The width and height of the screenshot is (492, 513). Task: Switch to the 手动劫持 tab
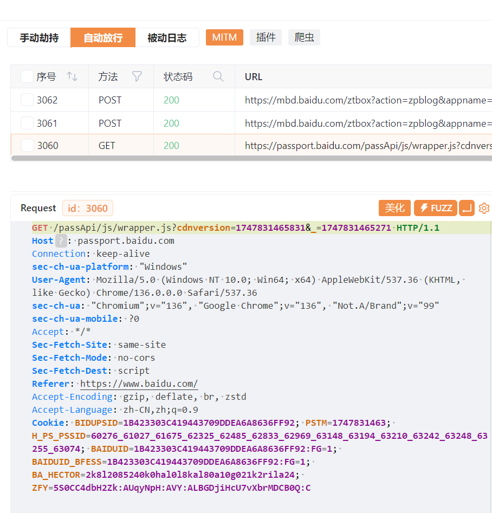[x=39, y=38]
